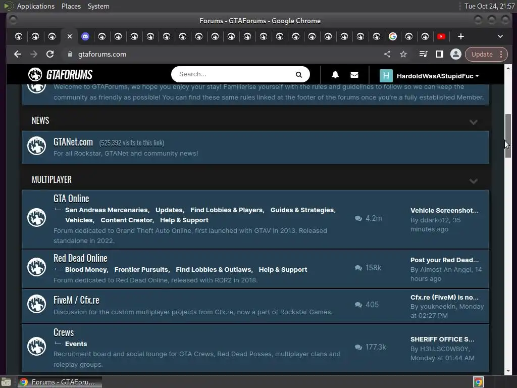Click the browser forward arrow

click(34, 54)
